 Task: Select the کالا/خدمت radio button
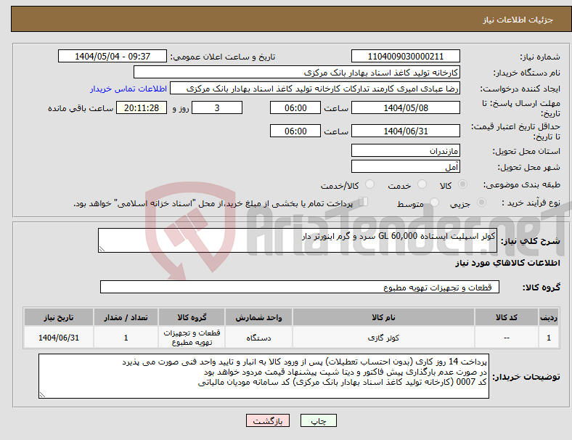[369, 184]
